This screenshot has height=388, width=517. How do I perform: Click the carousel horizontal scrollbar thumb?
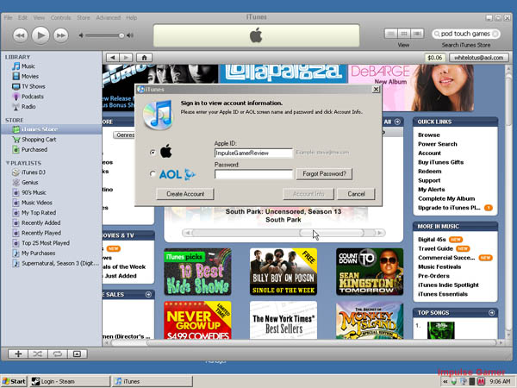tap(332, 233)
